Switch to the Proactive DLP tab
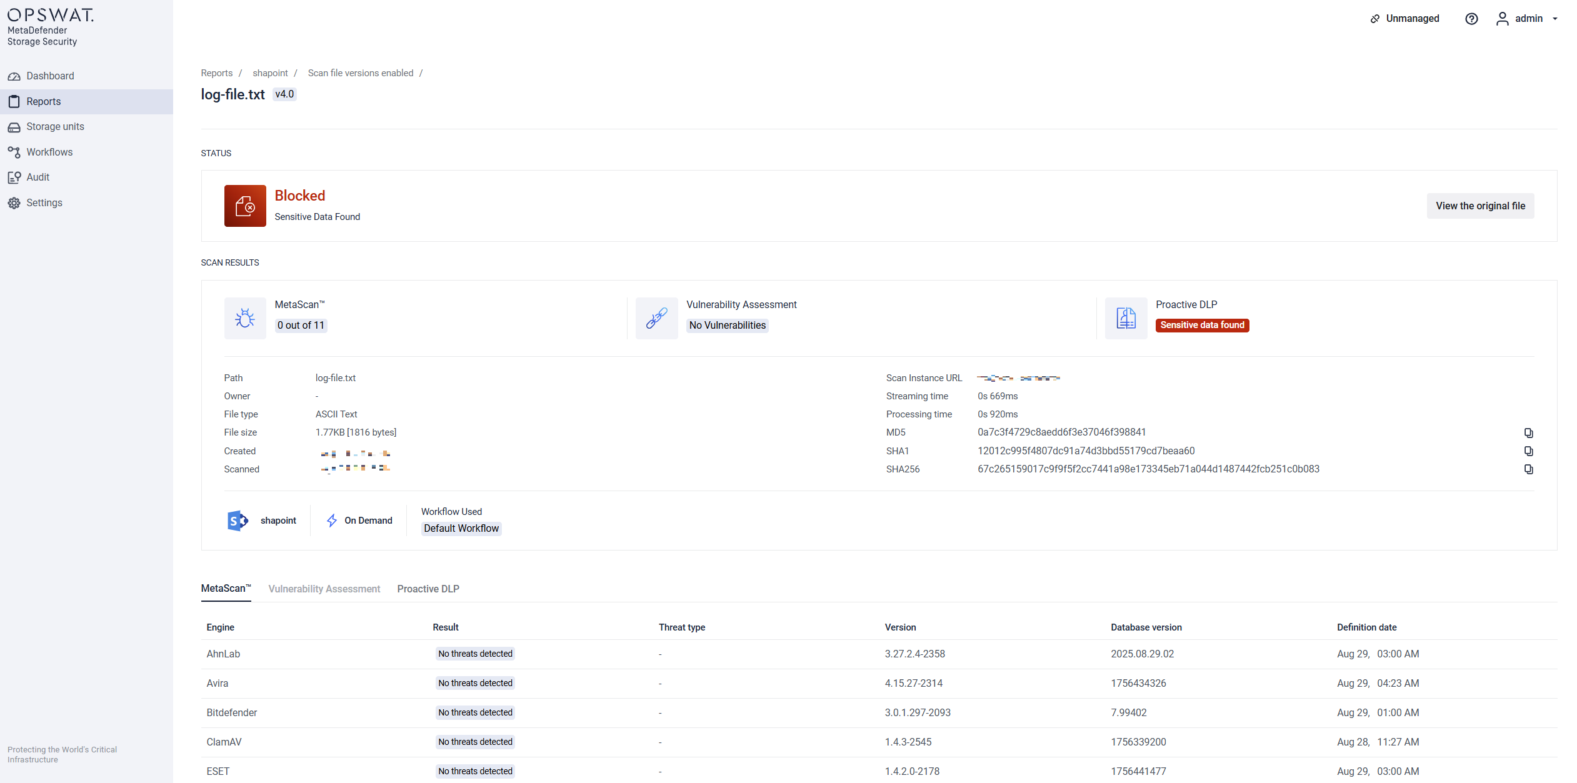The height and width of the screenshot is (783, 1577). [x=428, y=589]
